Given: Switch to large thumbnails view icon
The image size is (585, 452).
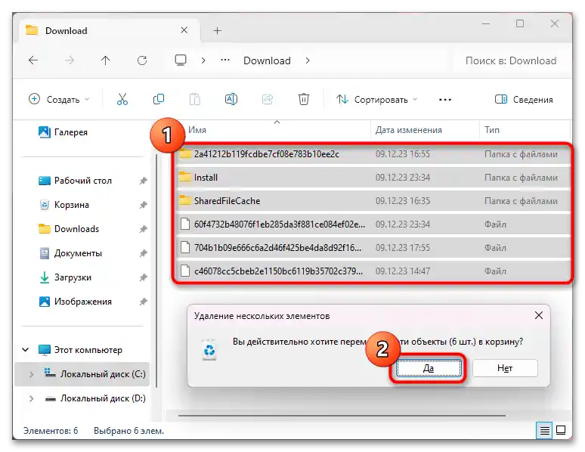Looking at the screenshot, I should [561, 430].
